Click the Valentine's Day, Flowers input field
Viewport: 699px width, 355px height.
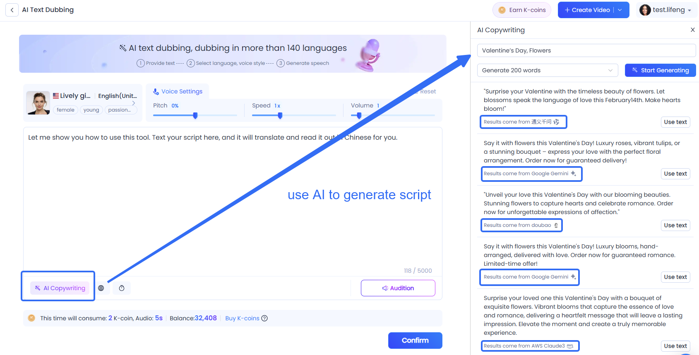(x=586, y=50)
